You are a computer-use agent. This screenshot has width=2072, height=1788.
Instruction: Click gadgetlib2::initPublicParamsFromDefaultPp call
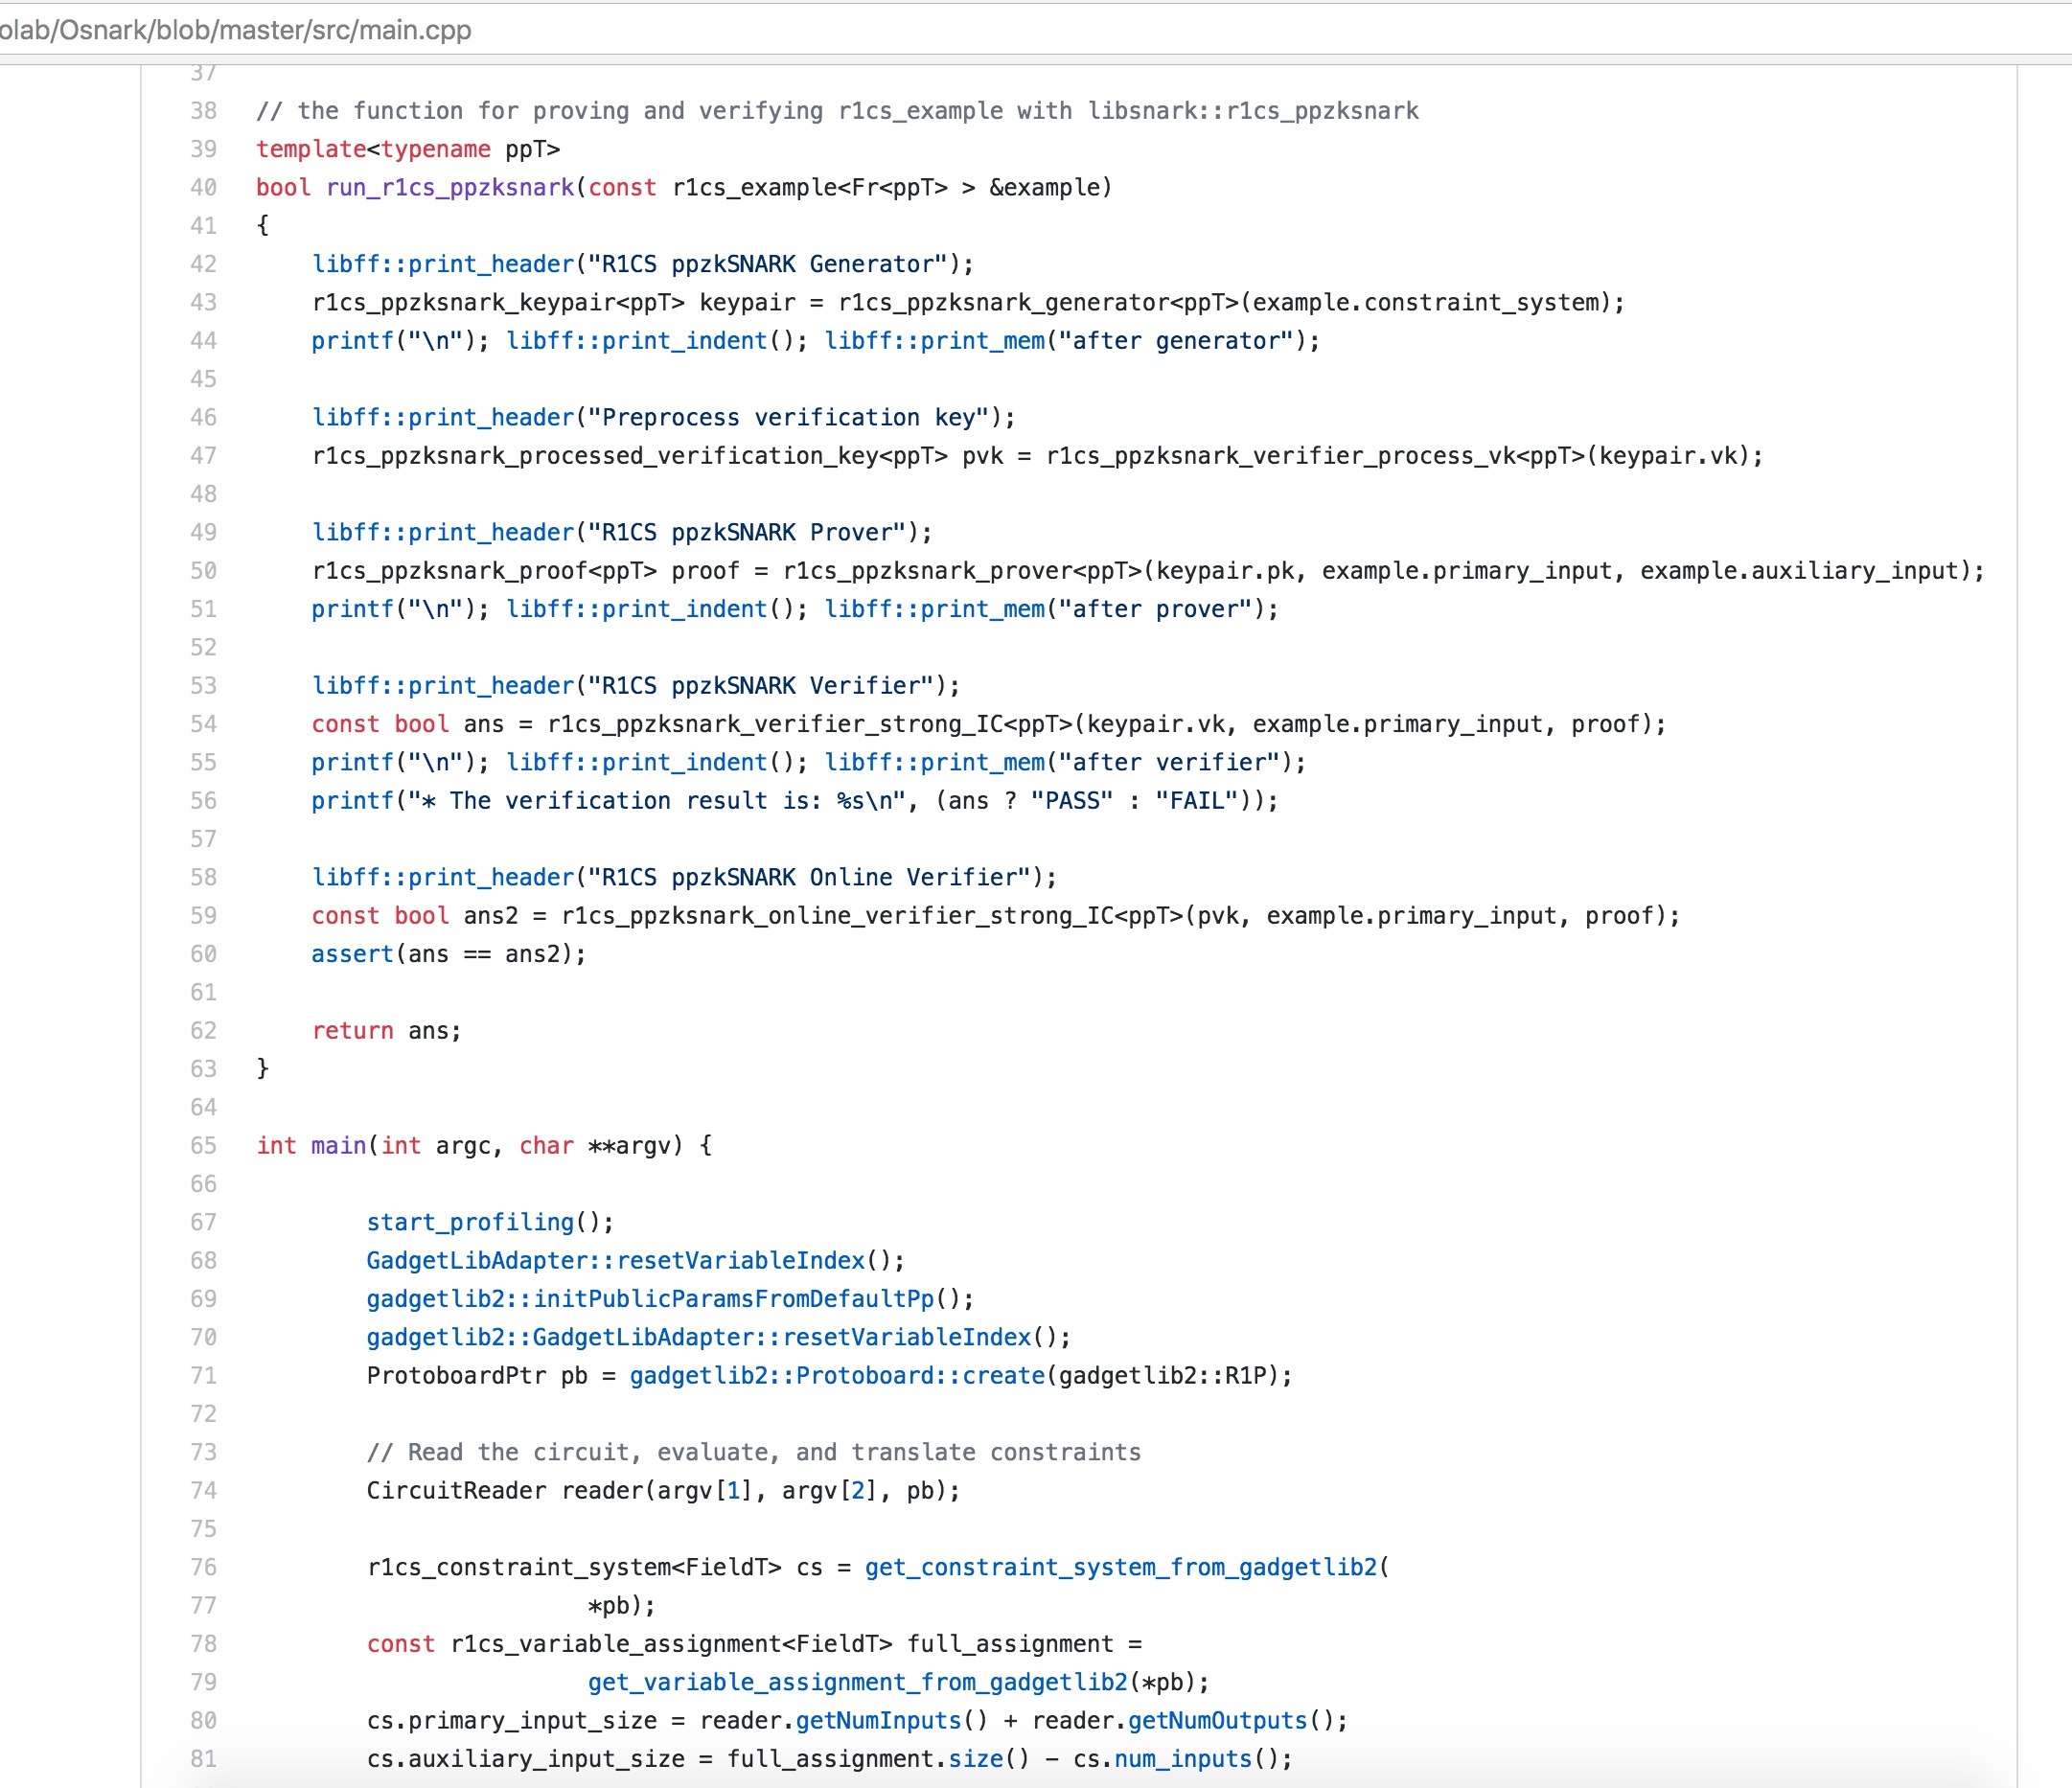pos(651,1299)
